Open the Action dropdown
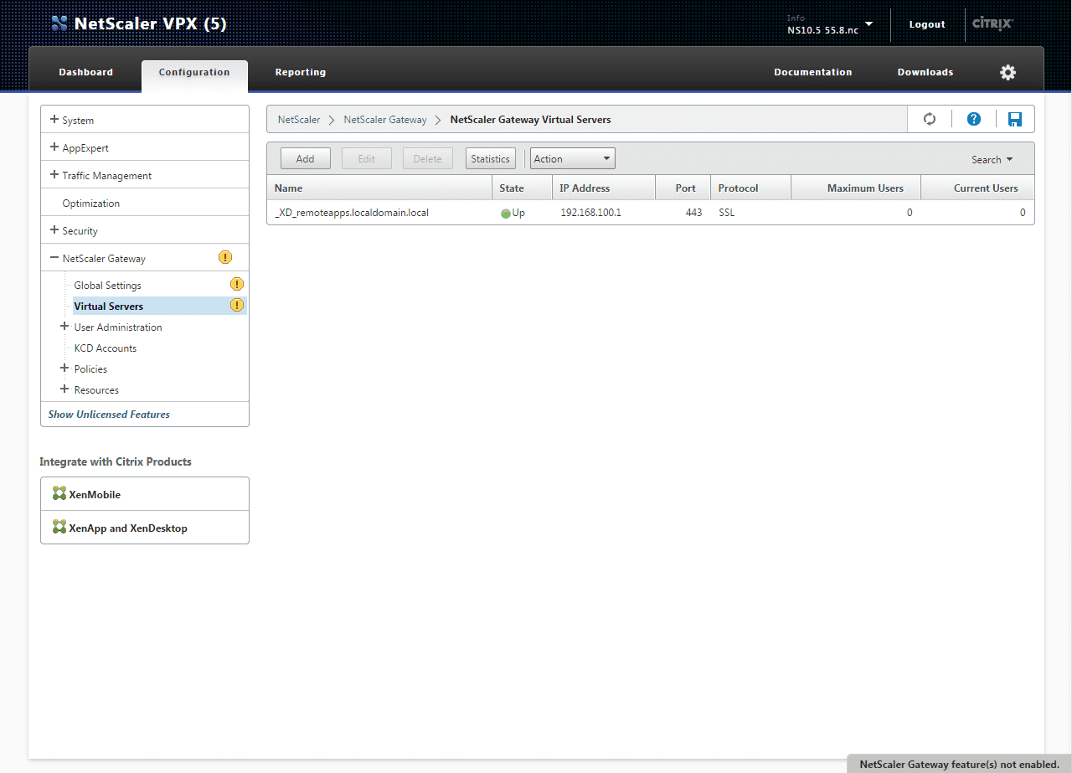Image resolution: width=1072 pixels, height=773 pixels. (x=572, y=157)
